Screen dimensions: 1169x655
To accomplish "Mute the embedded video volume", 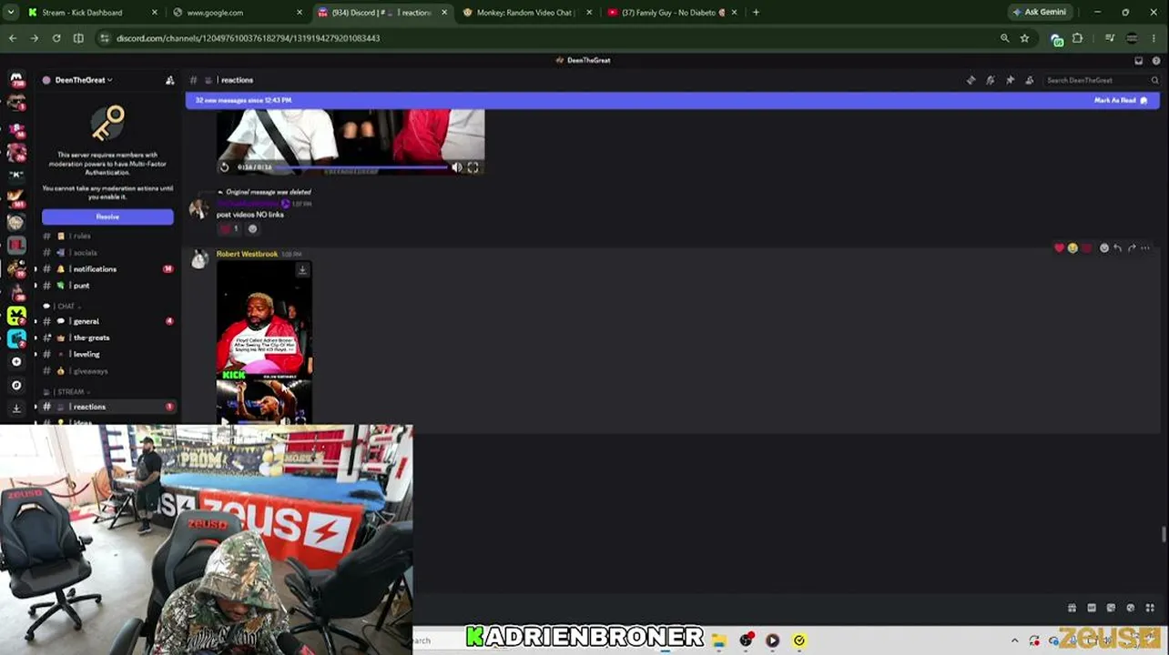I will (x=457, y=167).
